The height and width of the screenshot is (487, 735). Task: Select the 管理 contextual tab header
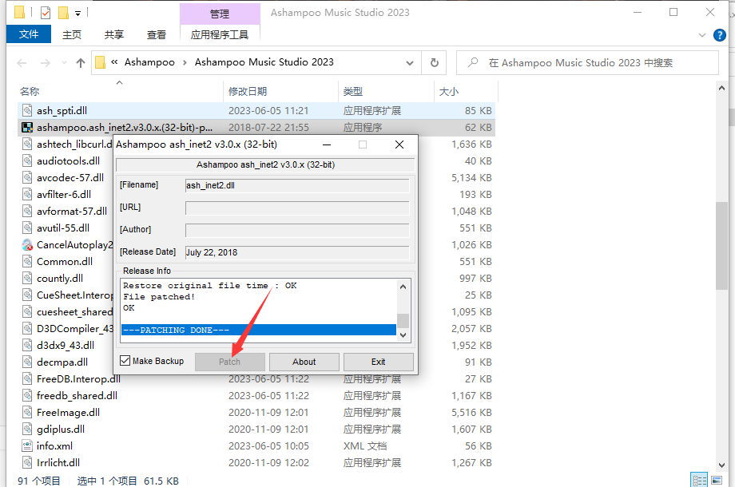(220, 14)
